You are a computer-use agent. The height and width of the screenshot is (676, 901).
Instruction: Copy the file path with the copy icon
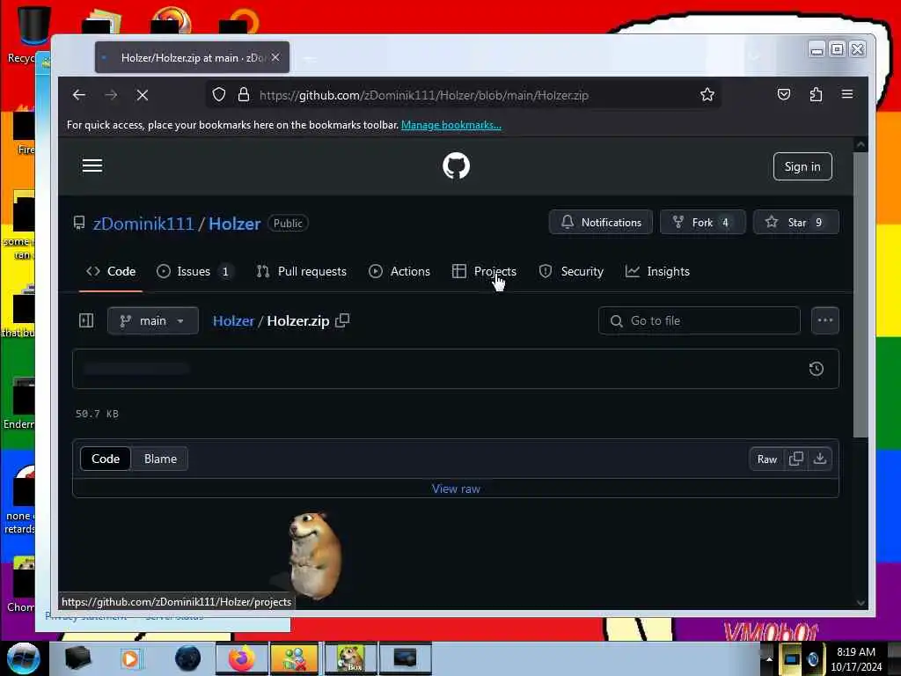pos(342,320)
